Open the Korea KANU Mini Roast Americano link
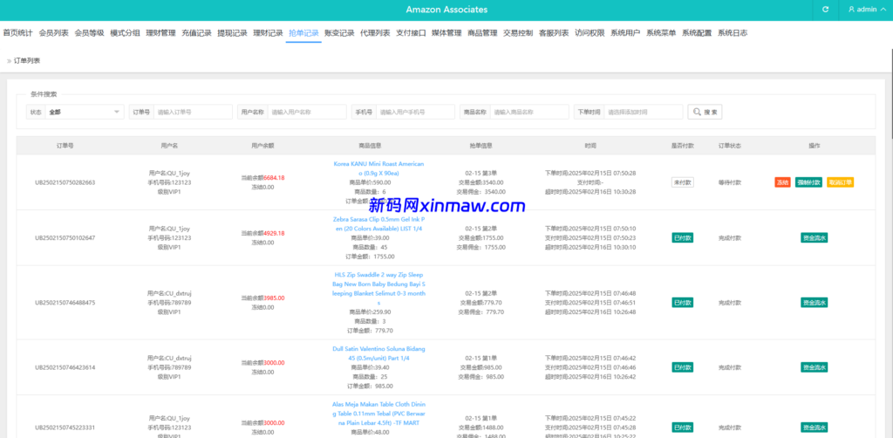 378,168
